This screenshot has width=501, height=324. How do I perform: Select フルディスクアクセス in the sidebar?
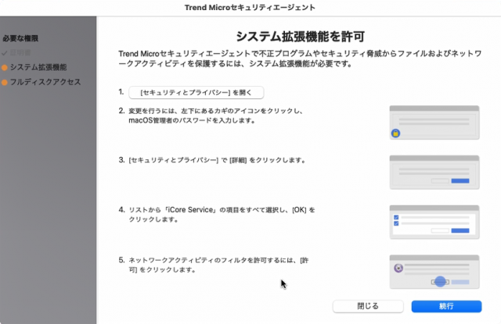click(x=45, y=82)
